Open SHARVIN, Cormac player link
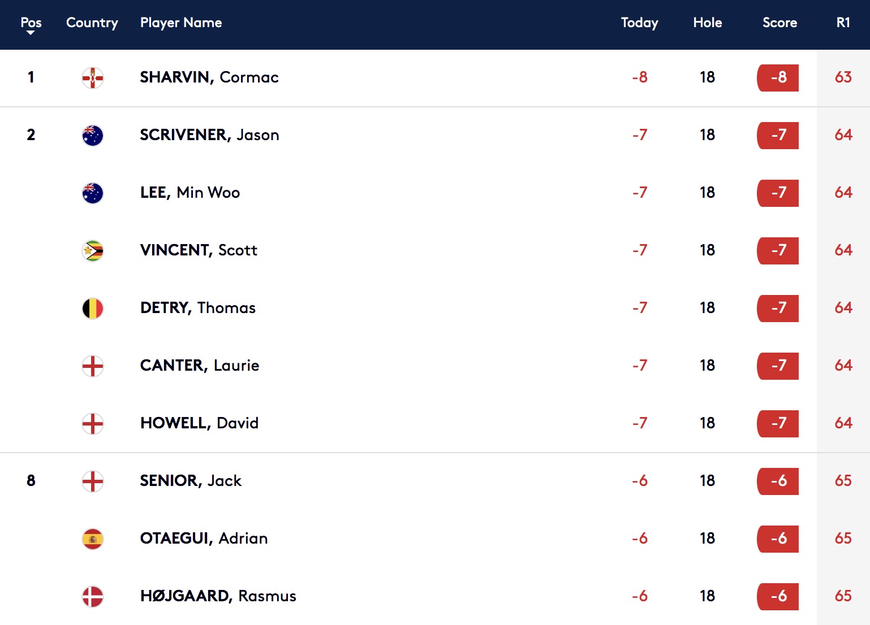 coord(209,77)
